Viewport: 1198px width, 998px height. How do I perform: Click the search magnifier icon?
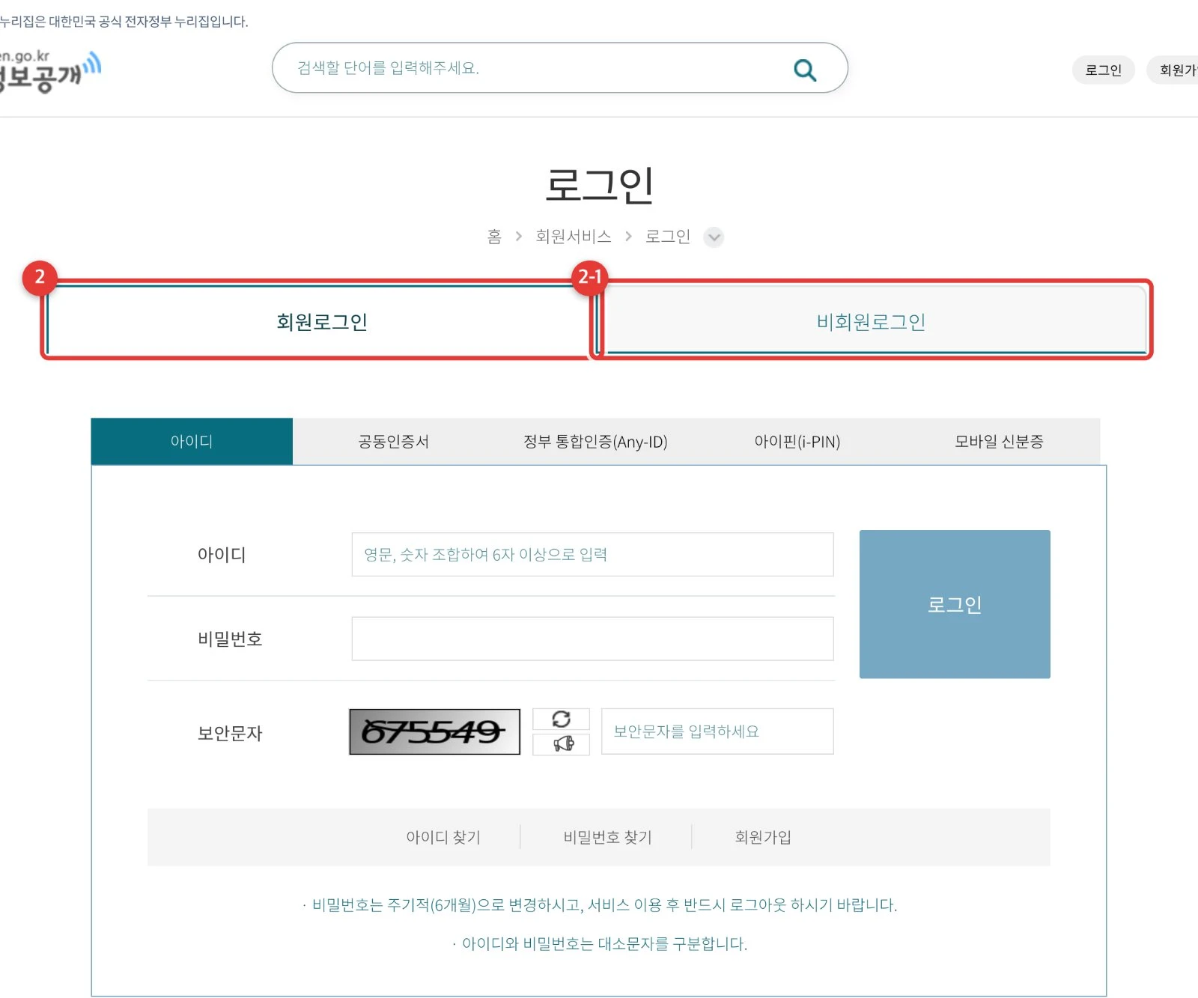805,70
